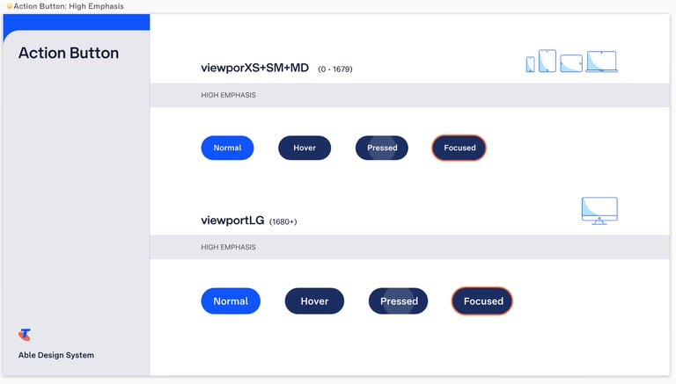
Task: Select the 'viewporXS+SM+MD' section heading
Action: [254, 68]
